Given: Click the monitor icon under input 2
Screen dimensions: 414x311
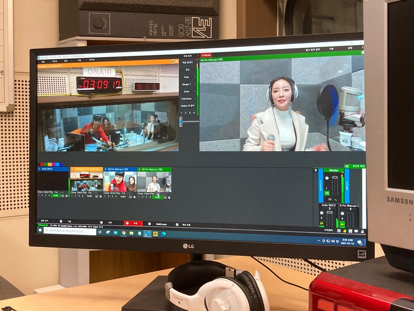Looking at the screenshot, I should (x=96, y=196).
